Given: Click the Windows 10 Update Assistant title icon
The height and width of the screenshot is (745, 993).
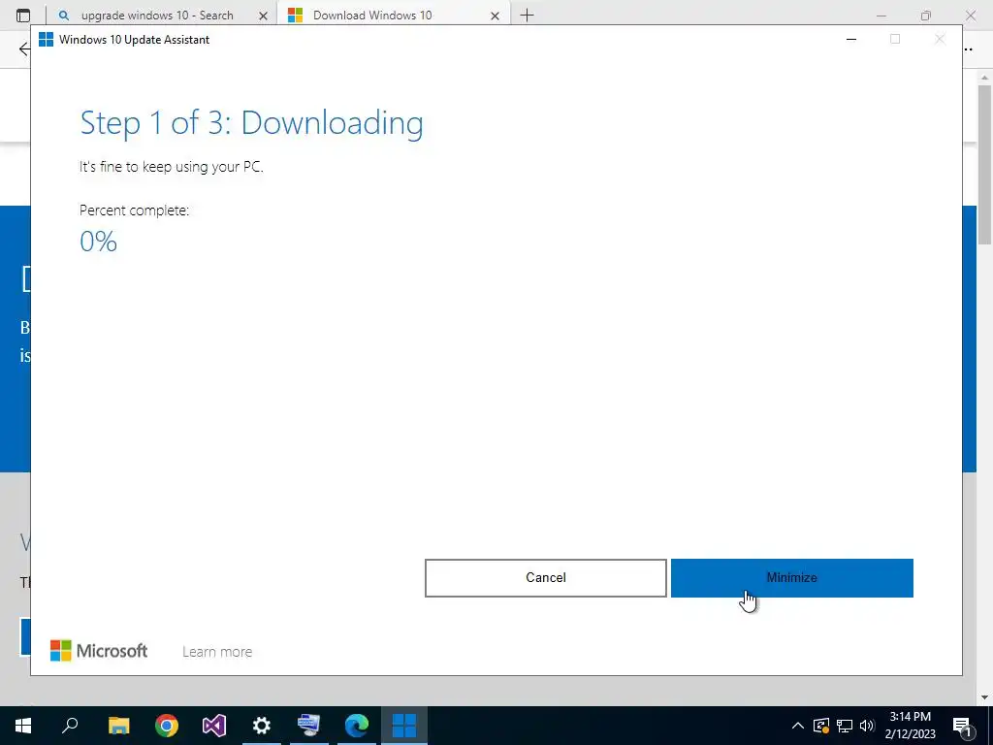Looking at the screenshot, I should [x=46, y=39].
